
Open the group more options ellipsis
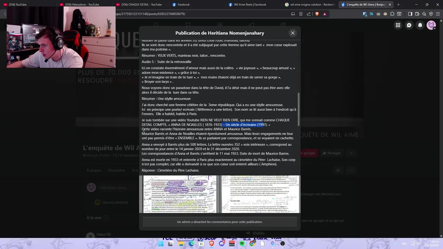351,170
